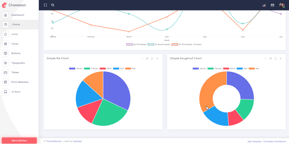
Task: Collapse the Simple Doughnut Chart card
Action: pyautogui.click(x=265, y=59)
